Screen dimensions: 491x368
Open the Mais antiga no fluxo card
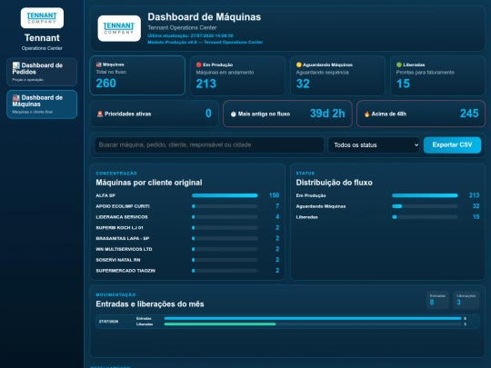point(287,114)
